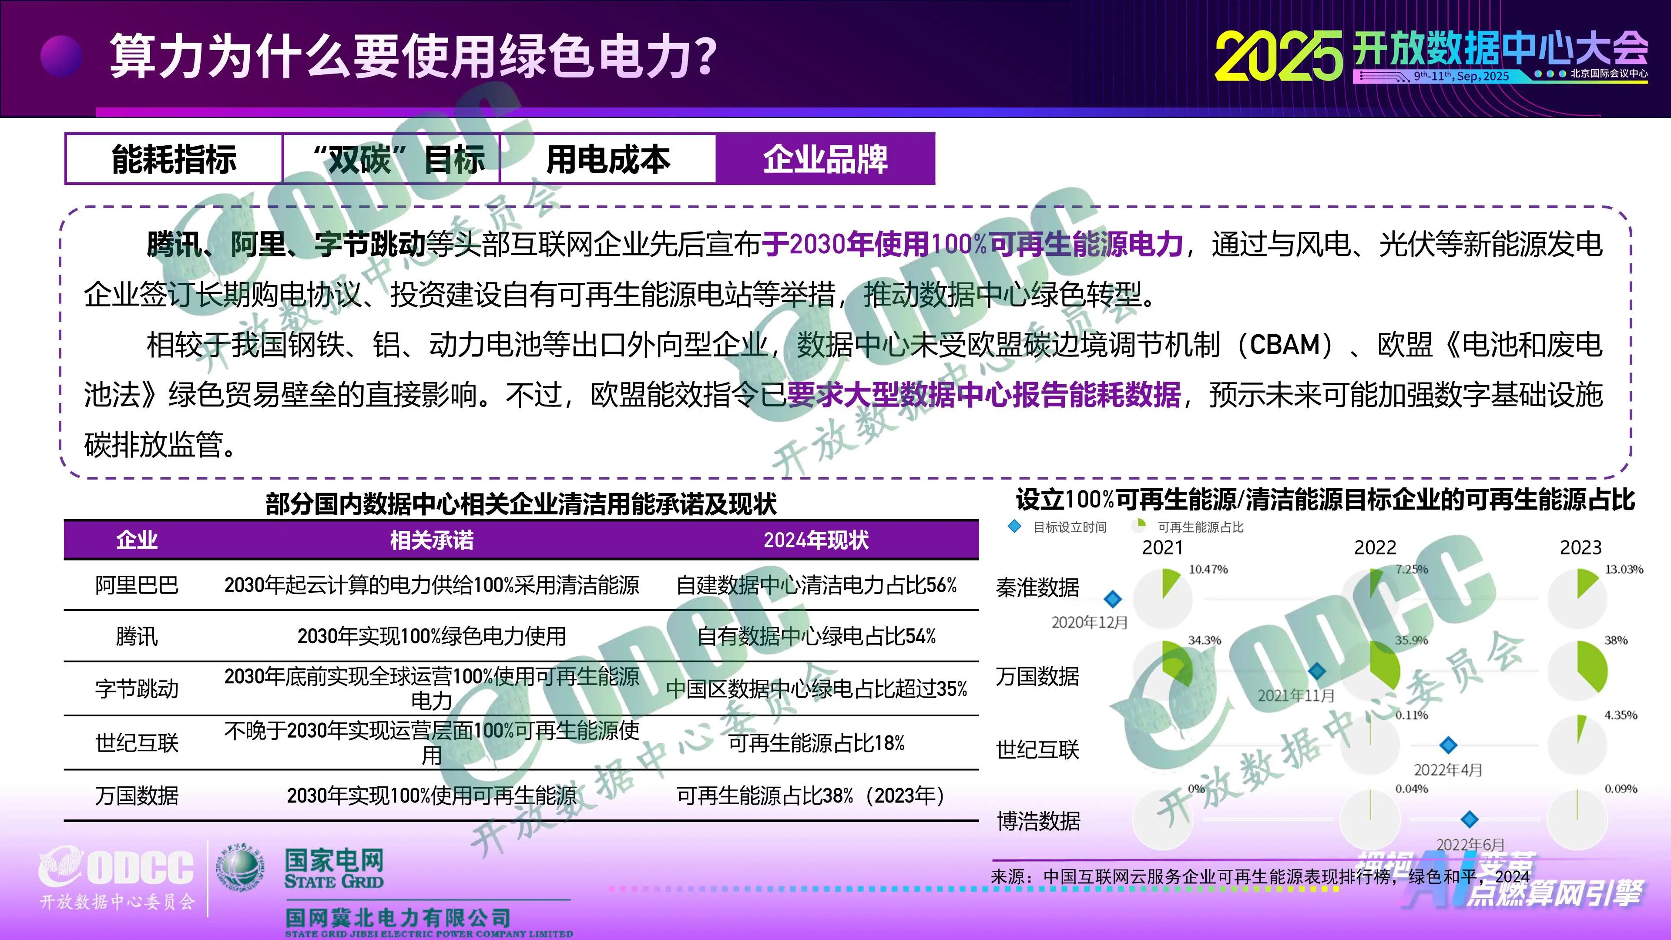Select the 企业品牌 tab
The width and height of the screenshot is (1671, 940).
[825, 159]
